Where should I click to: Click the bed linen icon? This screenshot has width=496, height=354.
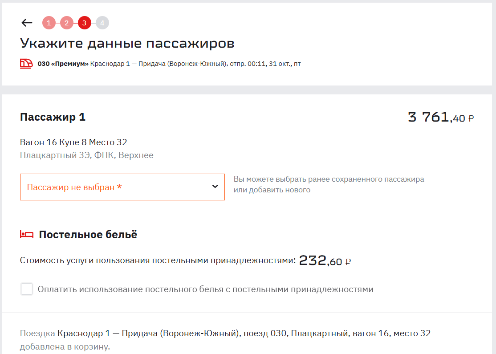tap(27, 234)
